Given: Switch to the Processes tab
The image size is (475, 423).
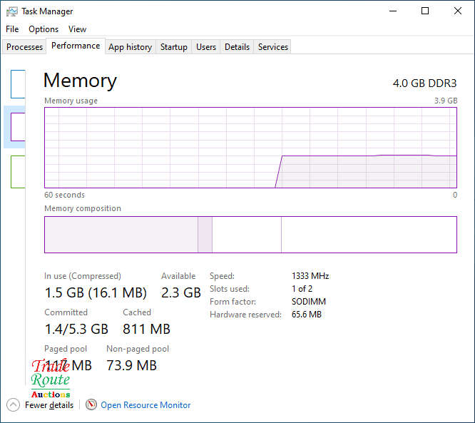Looking at the screenshot, I should (x=25, y=47).
